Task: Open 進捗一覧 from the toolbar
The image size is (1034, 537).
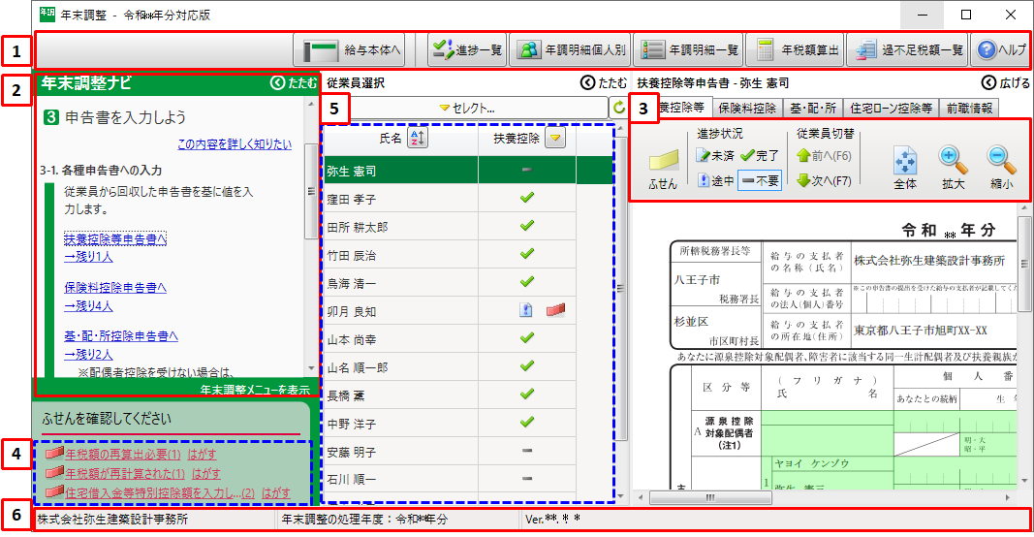Action: click(467, 50)
